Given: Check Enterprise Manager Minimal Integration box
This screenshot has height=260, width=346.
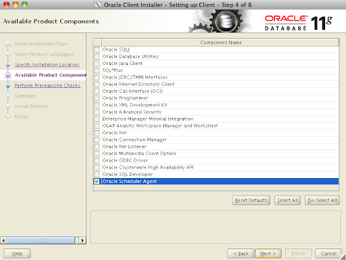Looking at the screenshot, I should 97,118.
